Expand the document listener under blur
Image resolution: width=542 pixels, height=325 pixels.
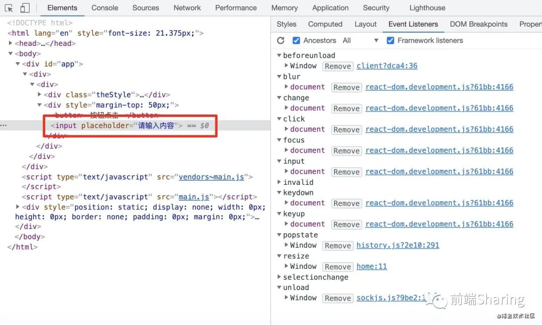(x=286, y=86)
